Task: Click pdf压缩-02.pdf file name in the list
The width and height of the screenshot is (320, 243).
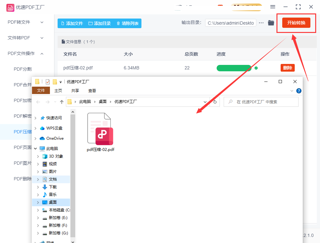Action: point(78,68)
